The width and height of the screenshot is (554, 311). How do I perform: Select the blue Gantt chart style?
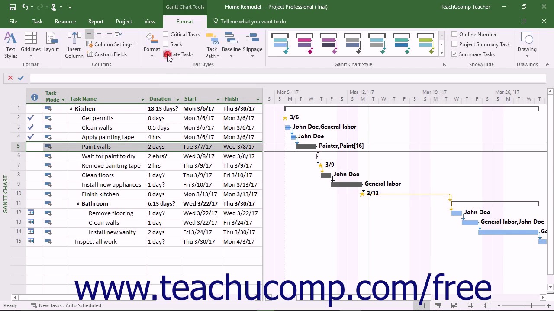pyautogui.click(x=280, y=44)
